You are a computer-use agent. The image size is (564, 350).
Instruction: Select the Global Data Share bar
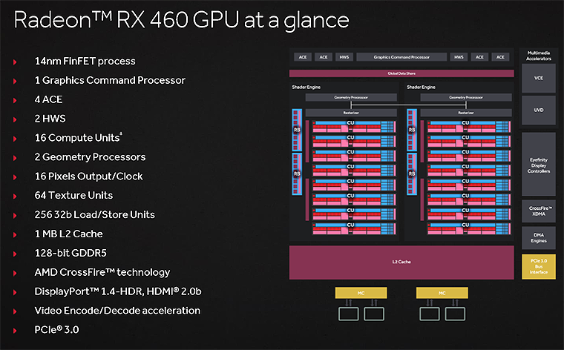tap(401, 73)
